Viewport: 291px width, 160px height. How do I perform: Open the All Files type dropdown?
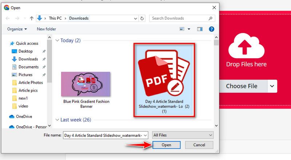183,135
